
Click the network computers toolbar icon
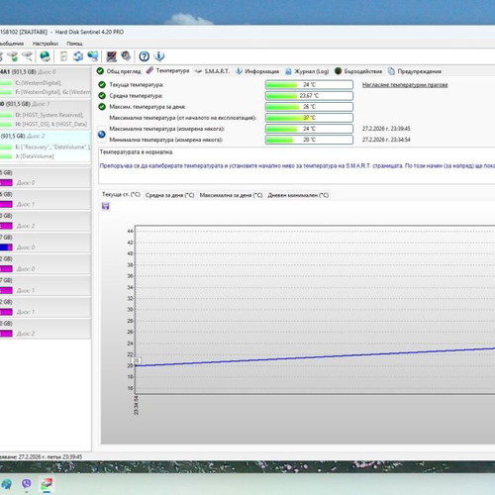(93, 56)
